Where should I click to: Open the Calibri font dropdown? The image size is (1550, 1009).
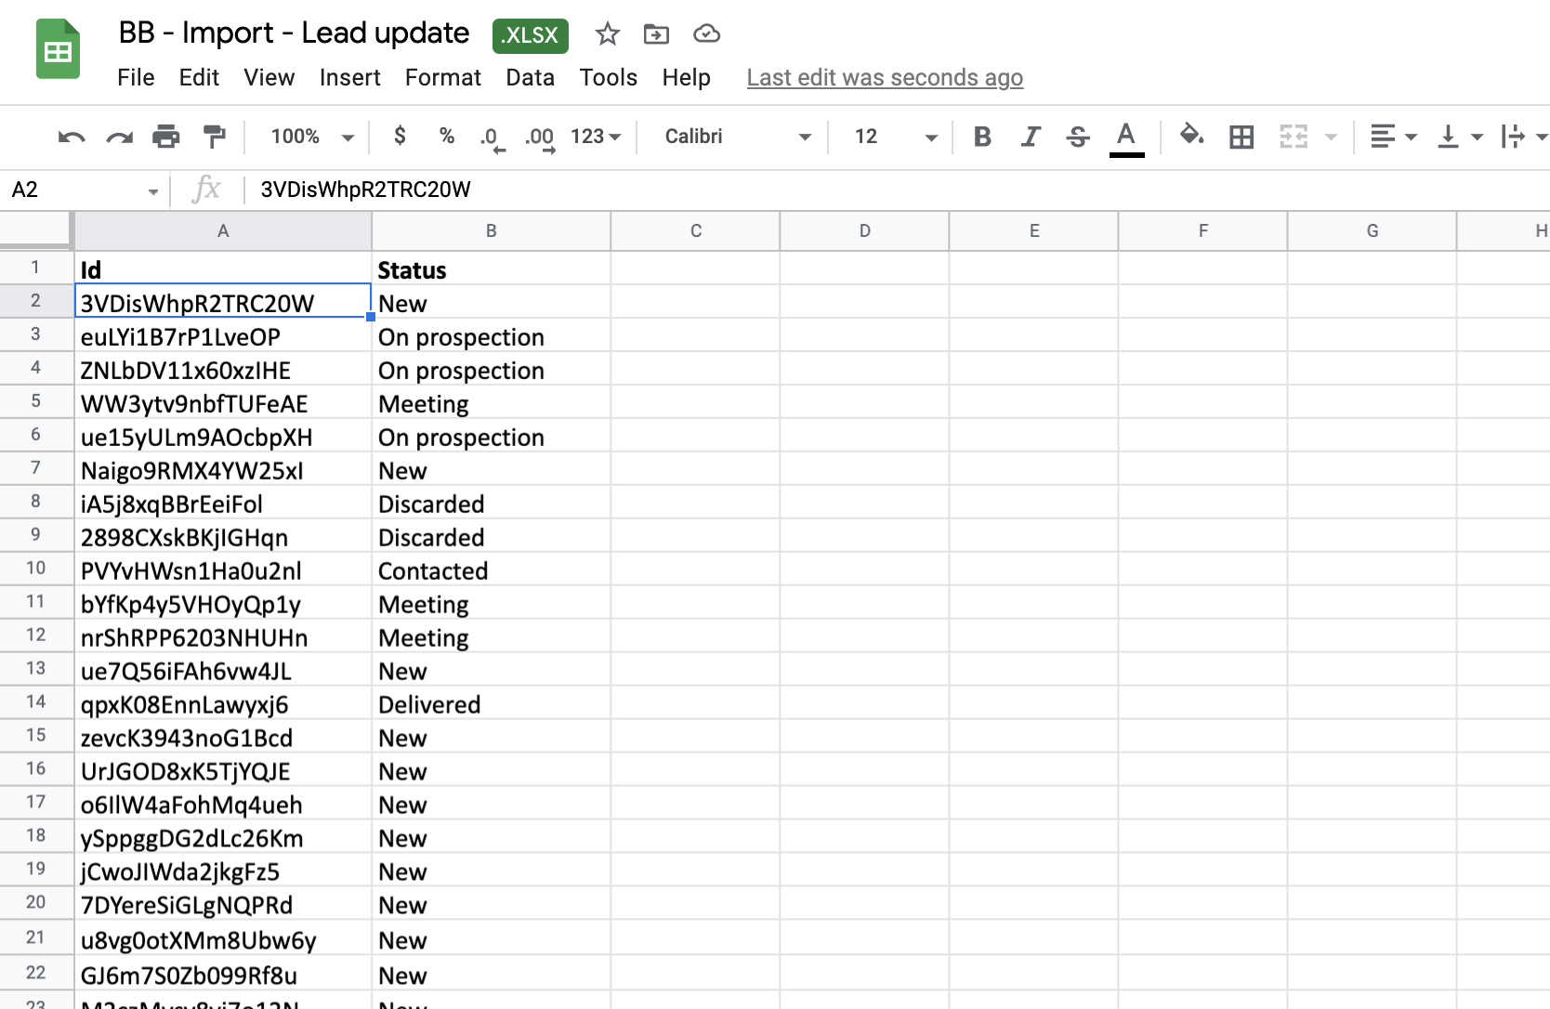[x=738, y=137]
